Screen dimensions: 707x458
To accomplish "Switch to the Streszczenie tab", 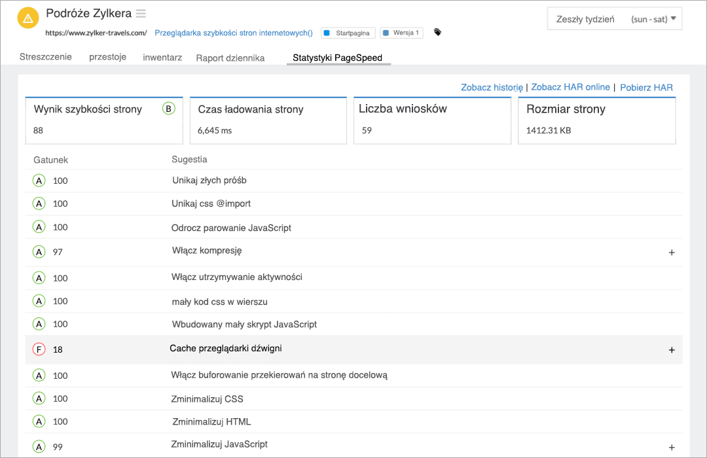I will 44,58.
